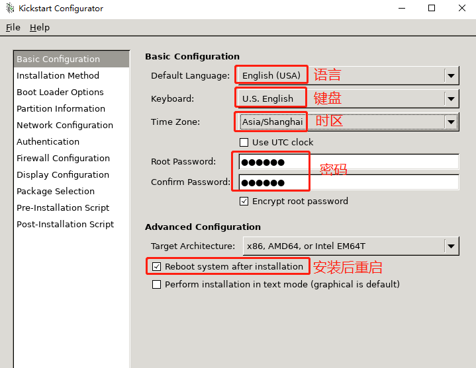The width and height of the screenshot is (476, 368).
Task: Go to Installation Method section
Action: click(71, 75)
